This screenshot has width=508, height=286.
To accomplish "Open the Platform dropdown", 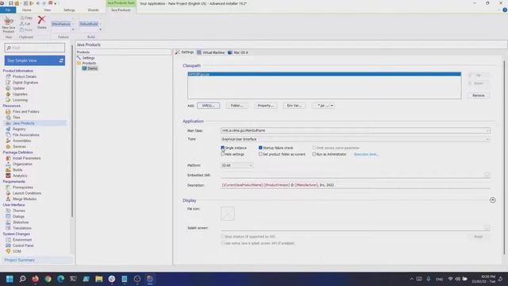I will coord(251,166).
